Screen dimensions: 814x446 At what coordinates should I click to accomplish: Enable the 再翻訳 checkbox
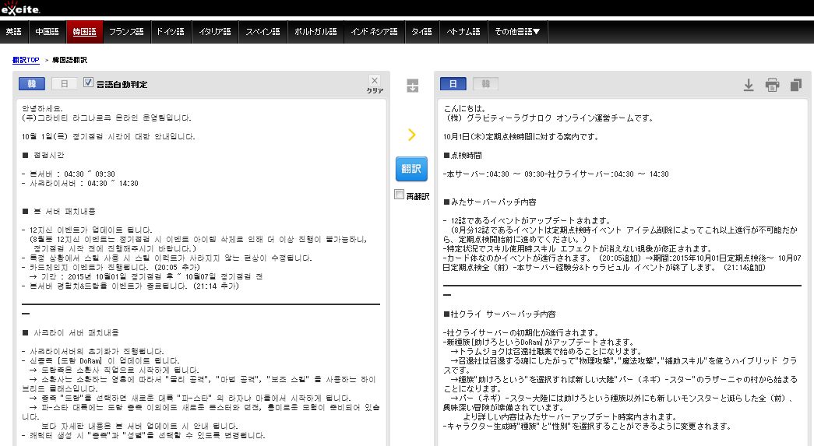point(399,195)
